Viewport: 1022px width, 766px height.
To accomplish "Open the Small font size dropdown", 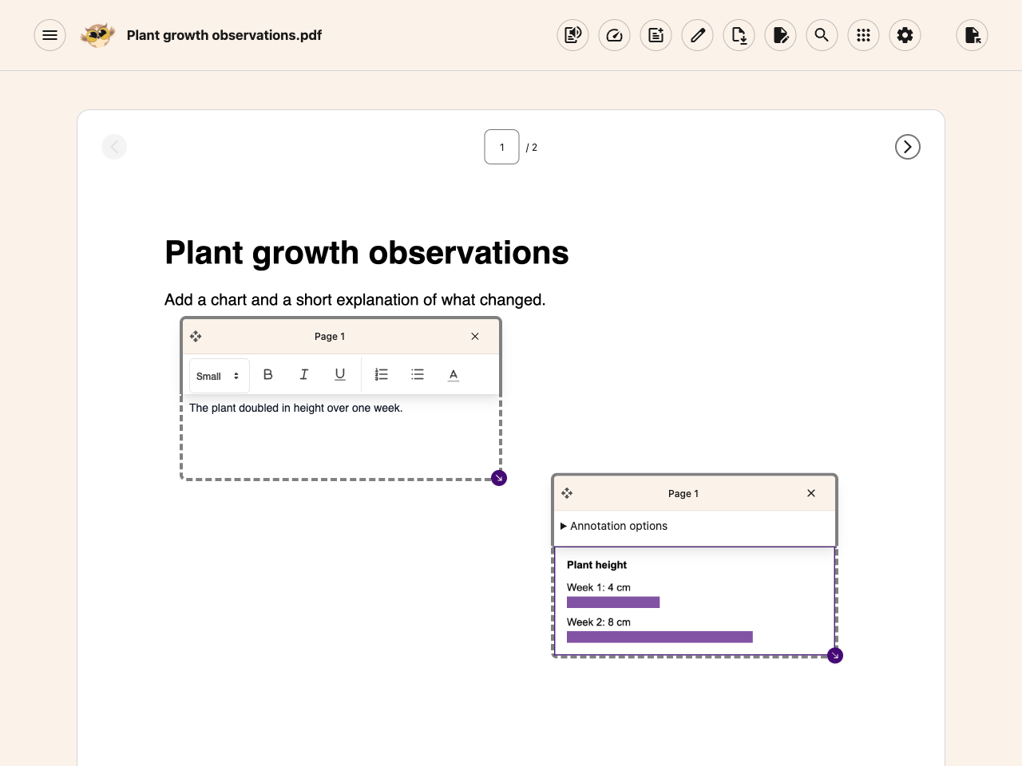I will click(x=220, y=376).
